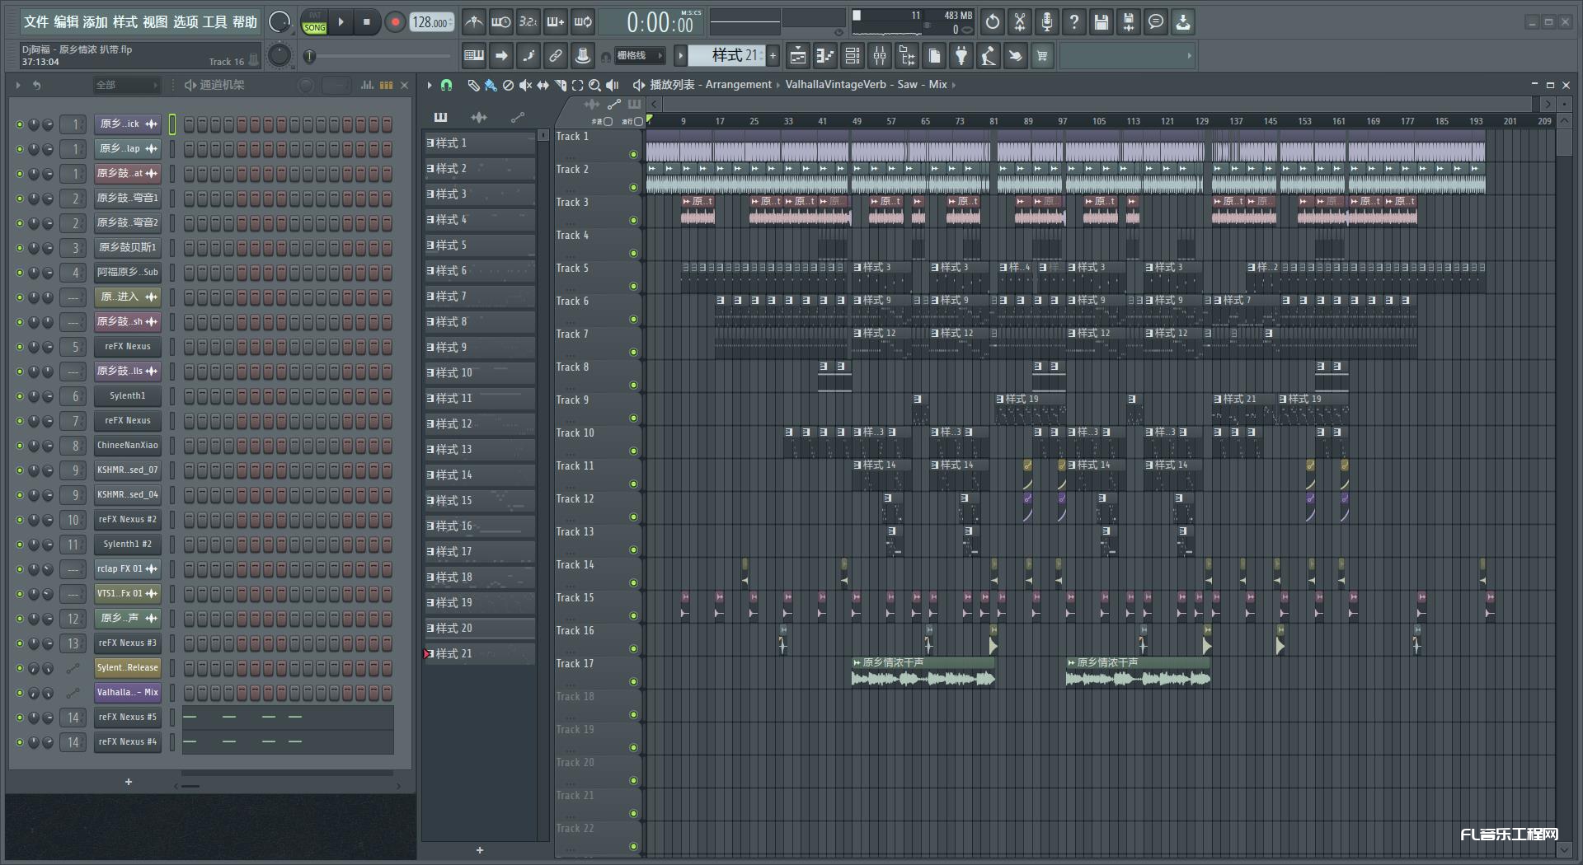Open the 视图 menu

(155, 22)
